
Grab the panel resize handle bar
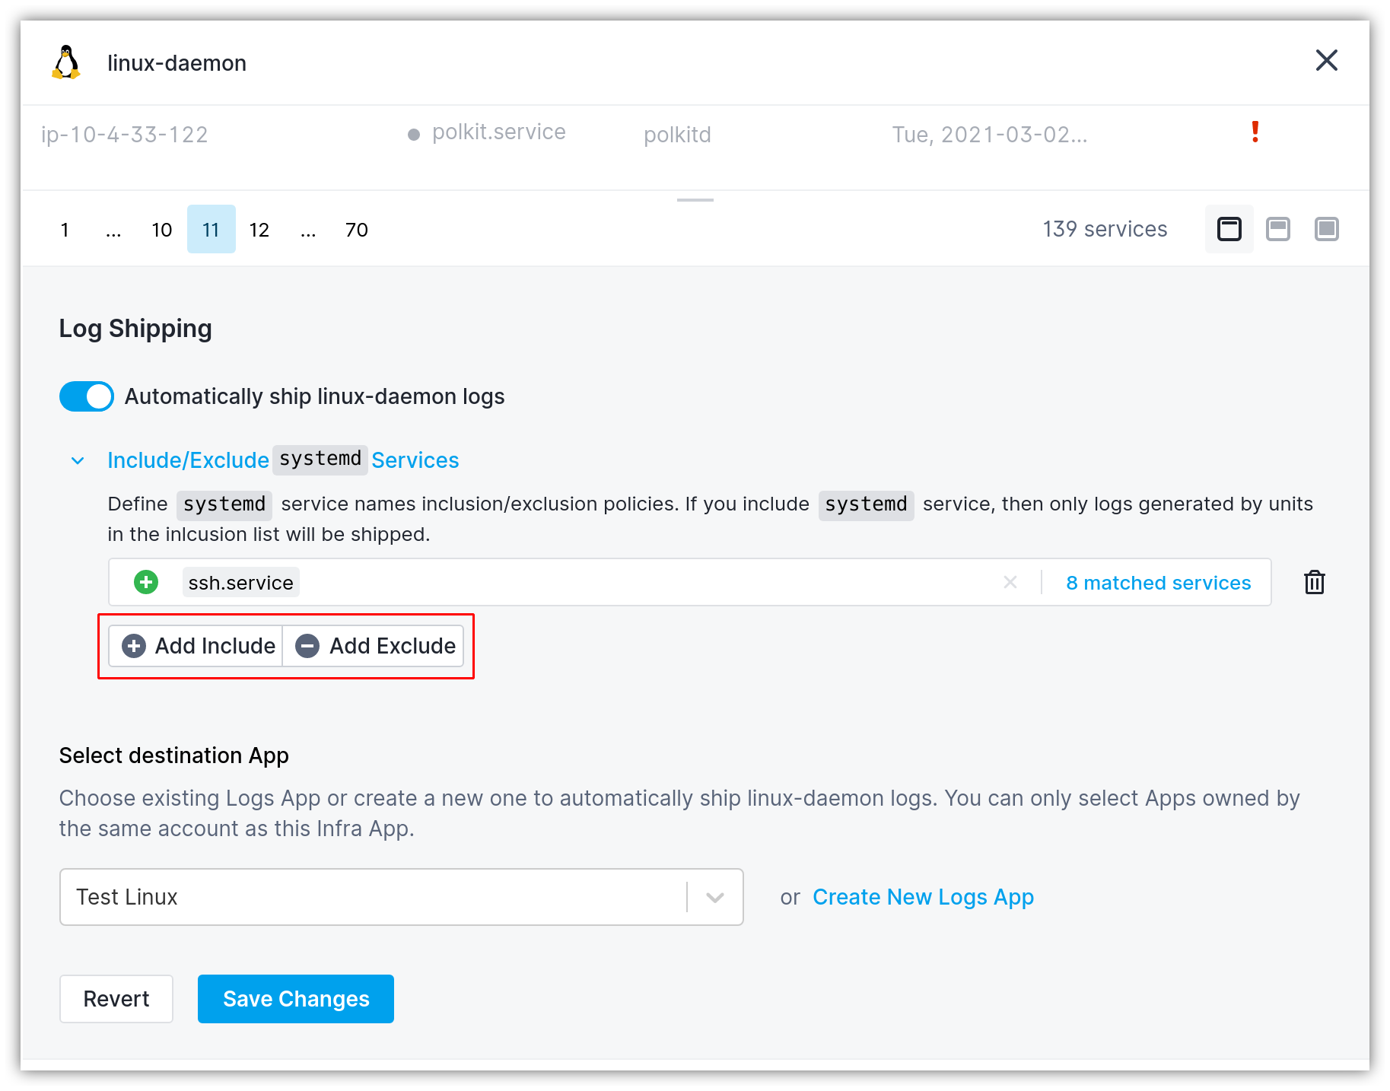695,200
